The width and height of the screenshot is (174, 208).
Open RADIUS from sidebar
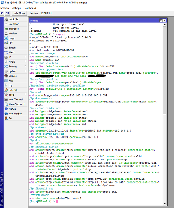coord(16,90)
